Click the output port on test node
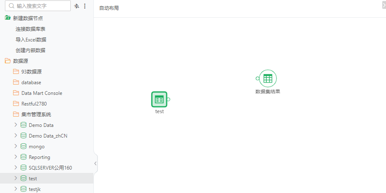 point(169,99)
